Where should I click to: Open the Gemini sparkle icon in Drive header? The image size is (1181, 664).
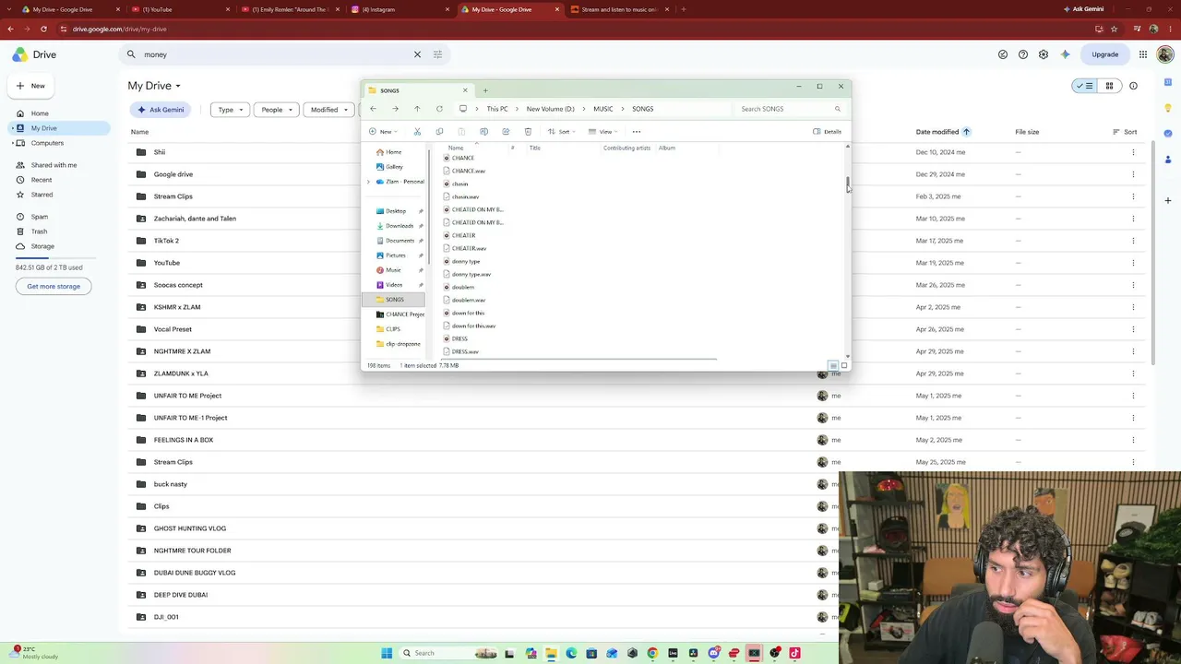pos(1066,54)
